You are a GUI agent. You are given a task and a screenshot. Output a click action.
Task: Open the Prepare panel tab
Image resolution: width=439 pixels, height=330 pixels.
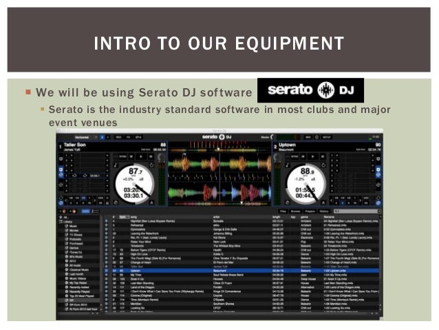pos(310,212)
